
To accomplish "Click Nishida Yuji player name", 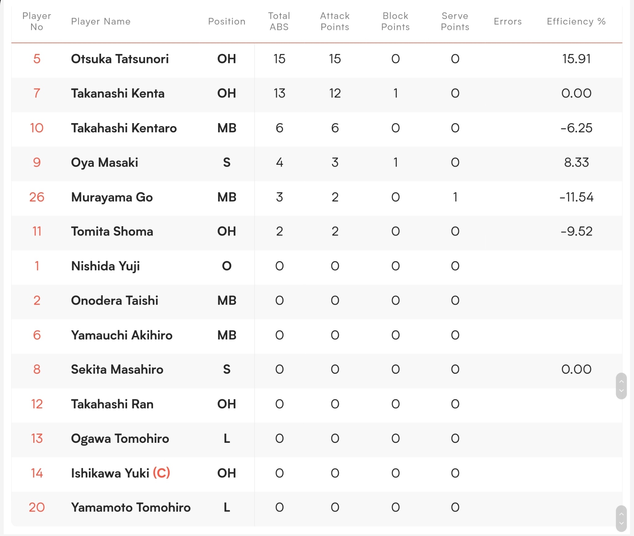I will coord(105,266).
